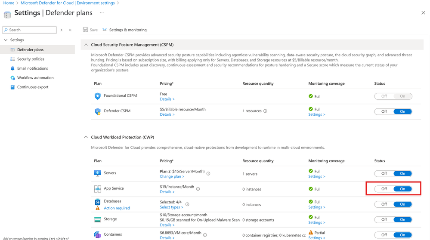The height and width of the screenshot is (240, 430).
Task: Open Settings link for Servers coverage
Action: 317,176
